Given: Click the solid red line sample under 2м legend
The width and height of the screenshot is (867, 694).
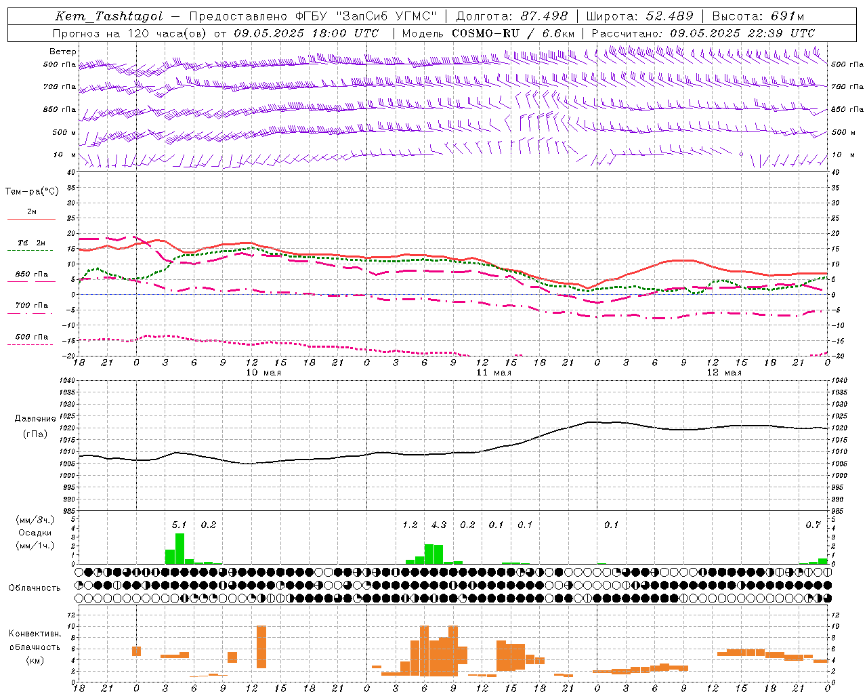Looking at the screenshot, I should pyautogui.click(x=31, y=219).
